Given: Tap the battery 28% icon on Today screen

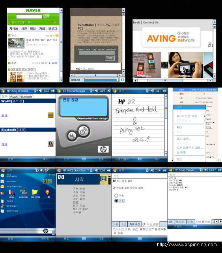Looking at the screenshot, I should [11, 193].
